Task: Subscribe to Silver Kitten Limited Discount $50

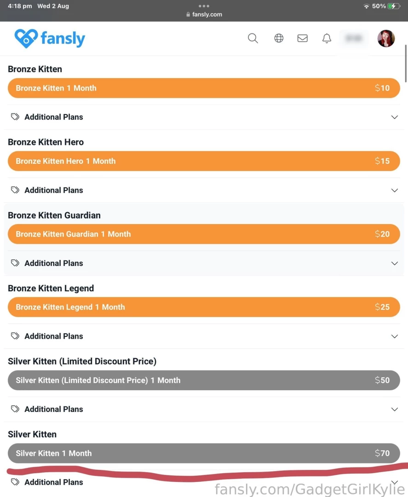Action: click(x=204, y=380)
